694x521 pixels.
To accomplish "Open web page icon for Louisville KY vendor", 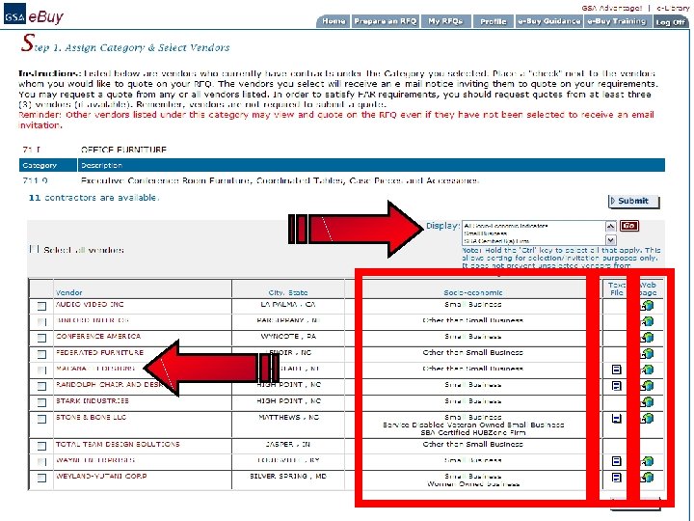I will coord(647,461).
